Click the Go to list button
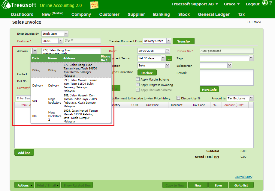The width and height of the screenshot is (275, 191). [x=241, y=185]
